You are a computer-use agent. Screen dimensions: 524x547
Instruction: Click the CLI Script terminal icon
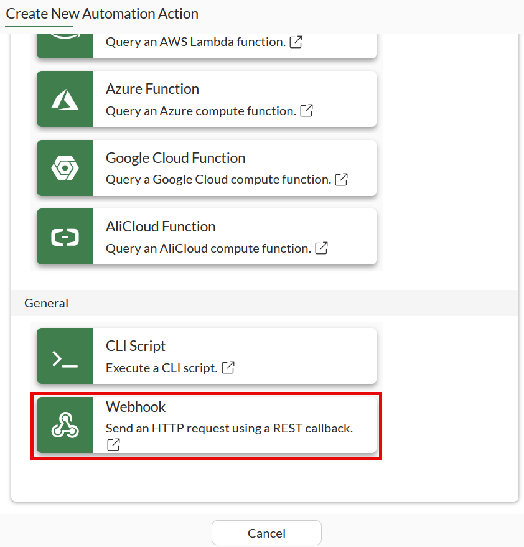(x=65, y=357)
